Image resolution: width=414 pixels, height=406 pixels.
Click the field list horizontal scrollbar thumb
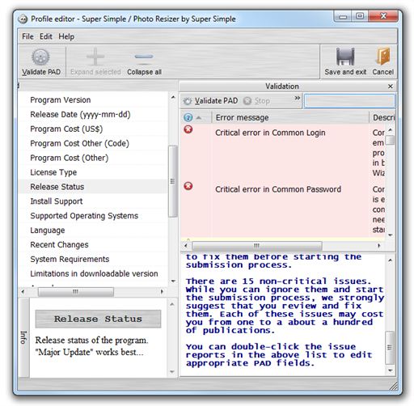(x=75, y=291)
